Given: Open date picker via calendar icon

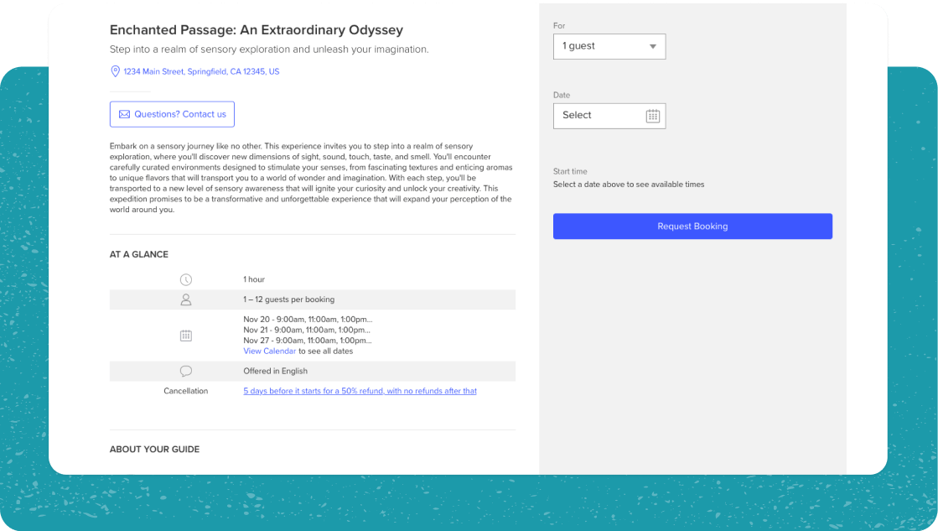Looking at the screenshot, I should coord(653,116).
